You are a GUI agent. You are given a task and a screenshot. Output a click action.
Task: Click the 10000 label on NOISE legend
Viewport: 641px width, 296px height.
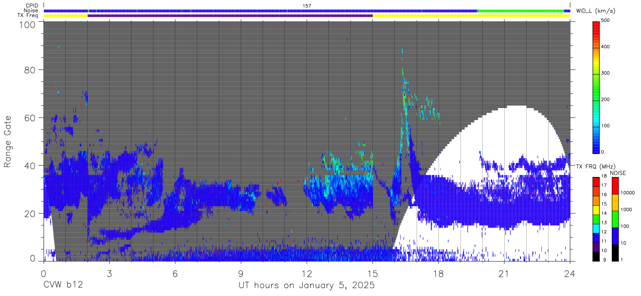(627, 193)
